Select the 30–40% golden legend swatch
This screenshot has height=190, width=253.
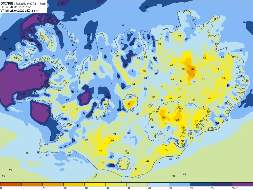pyautogui.click(x=74, y=184)
